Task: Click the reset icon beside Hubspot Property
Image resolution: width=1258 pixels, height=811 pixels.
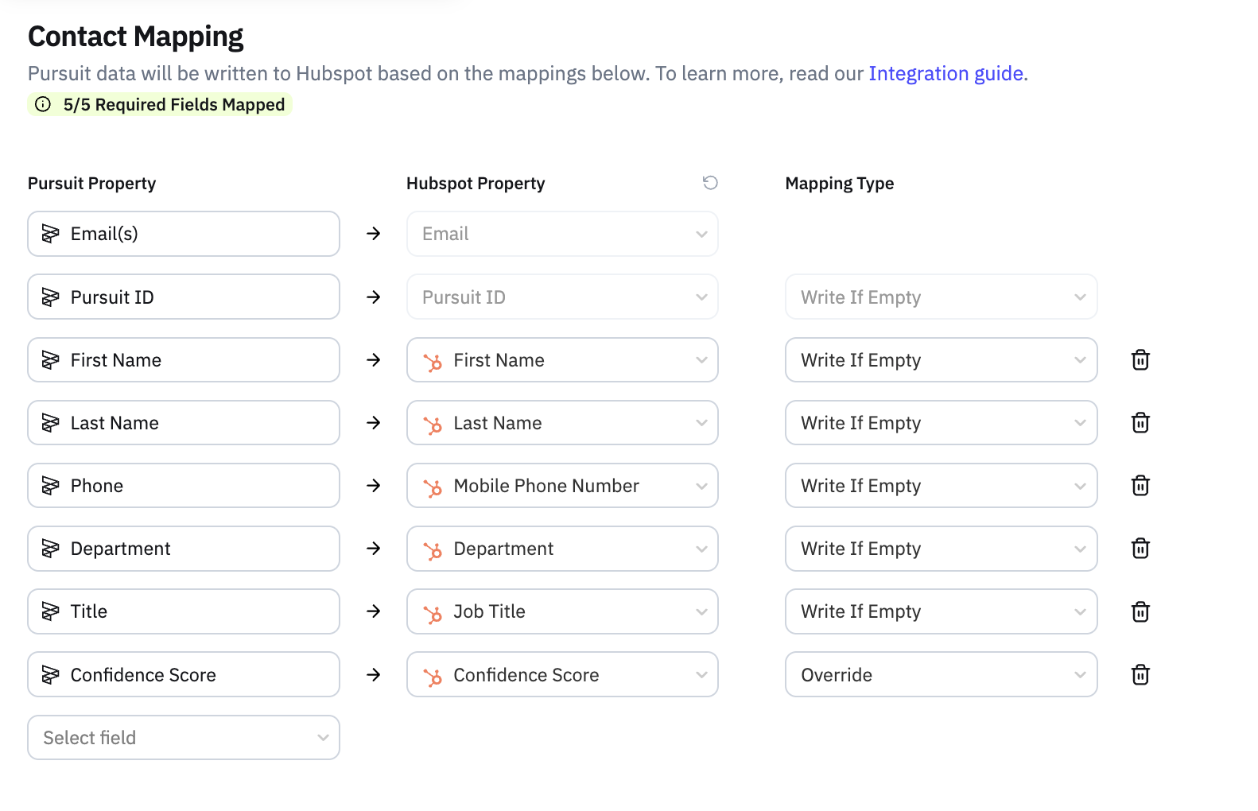Action: pos(710,183)
